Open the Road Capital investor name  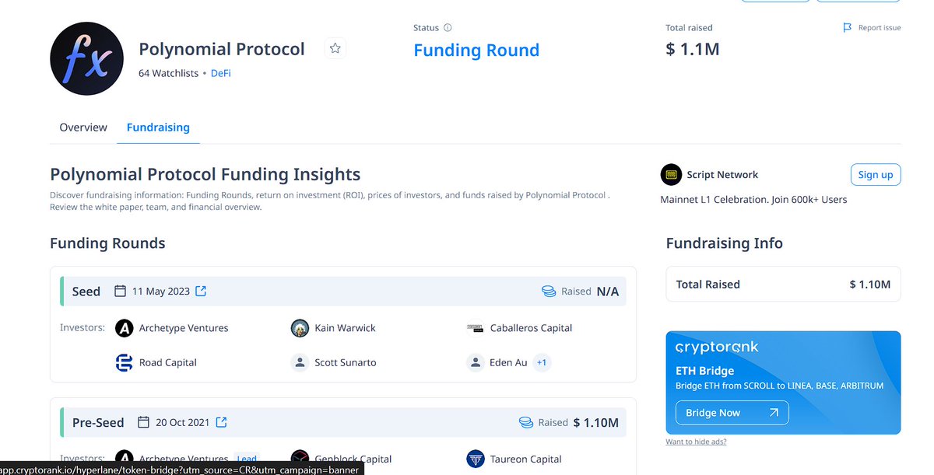tap(167, 362)
